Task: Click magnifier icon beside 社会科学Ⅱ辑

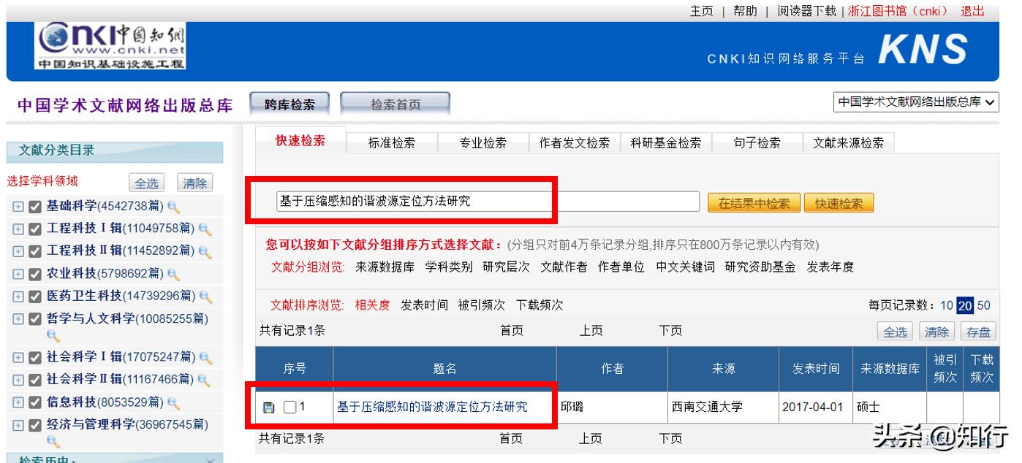Action: tap(205, 378)
